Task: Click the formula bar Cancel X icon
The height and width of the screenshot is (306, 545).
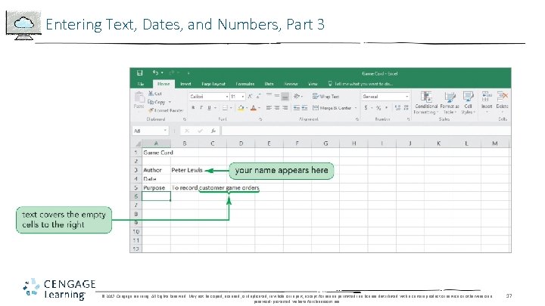Action: [x=187, y=131]
